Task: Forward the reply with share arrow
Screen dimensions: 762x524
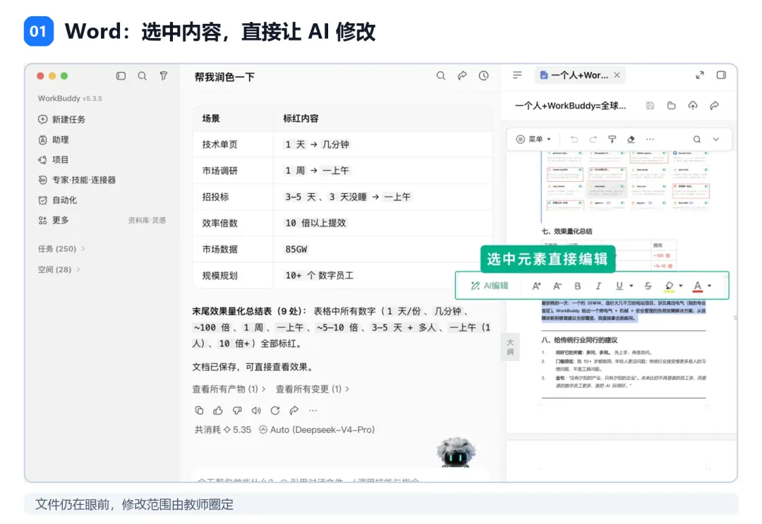Action: click(294, 410)
